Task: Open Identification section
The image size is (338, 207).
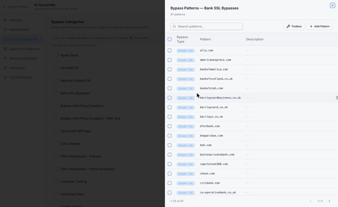Action: (19, 30)
